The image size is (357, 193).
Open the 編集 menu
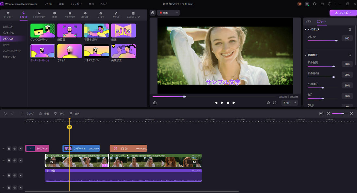click(x=61, y=4)
